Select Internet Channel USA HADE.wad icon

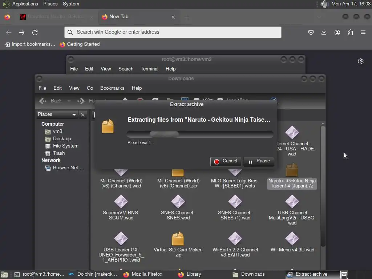tap(292, 132)
